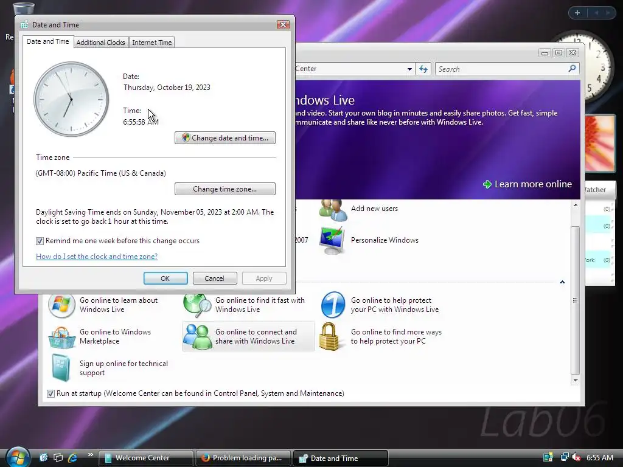
Task: Click the Windows Start orb
Action: [x=18, y=457]
